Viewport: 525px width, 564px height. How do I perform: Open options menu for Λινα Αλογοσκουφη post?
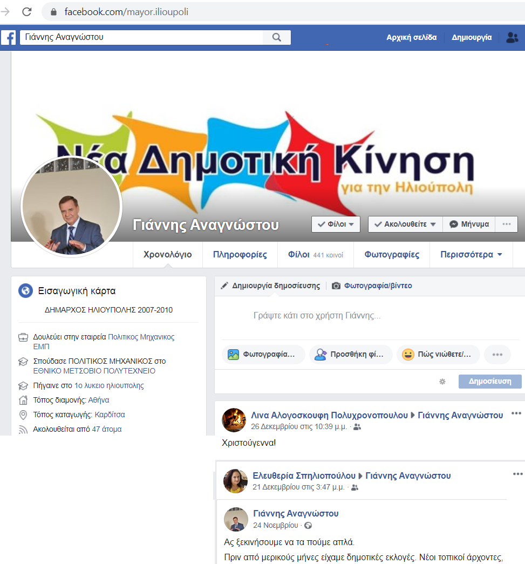coord(516,413)
